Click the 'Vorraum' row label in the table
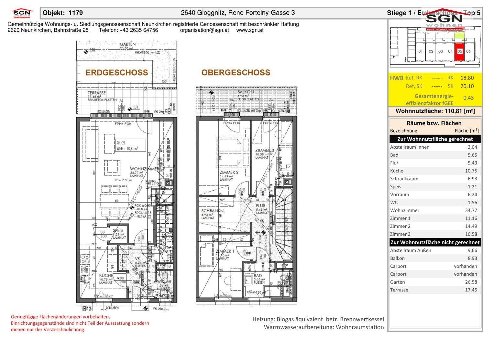 (400, 195)
